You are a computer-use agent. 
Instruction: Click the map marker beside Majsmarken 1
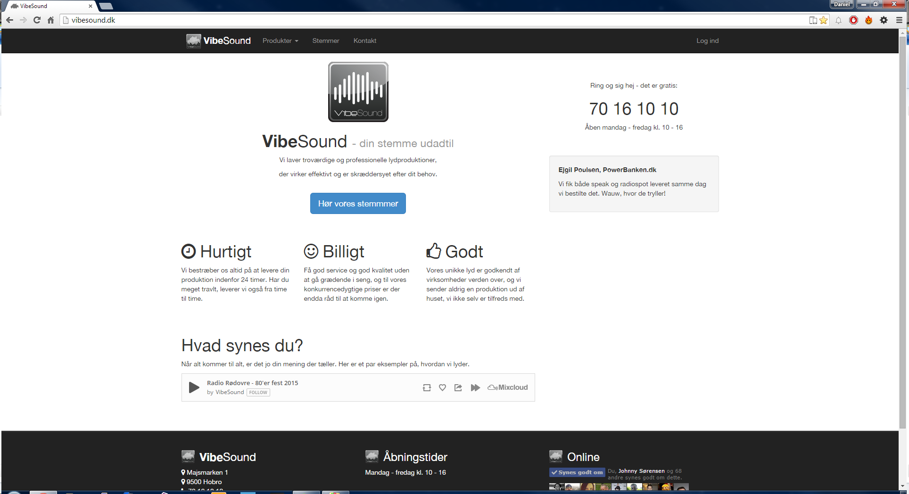(x=183, y=472)
